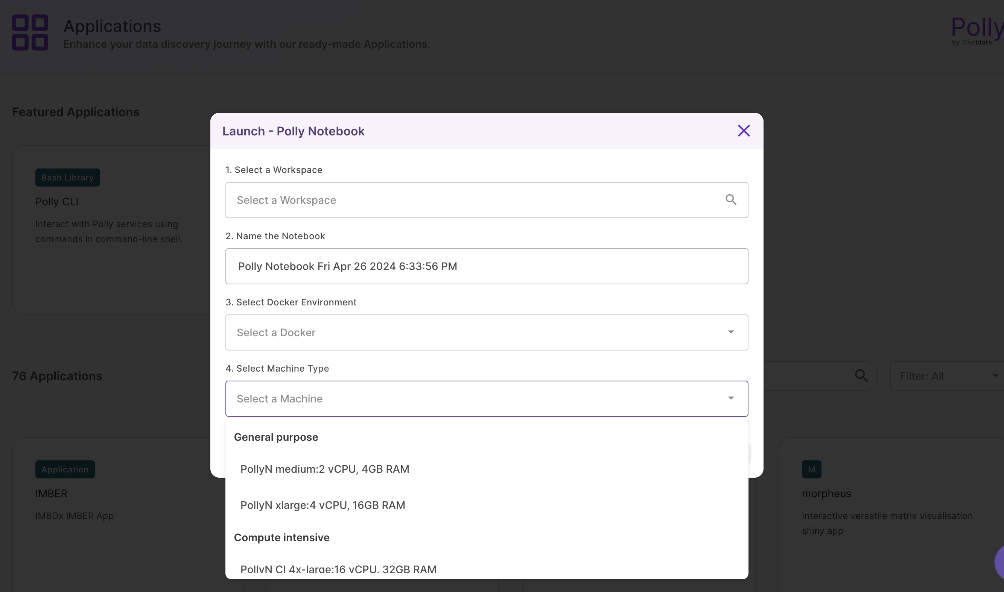Click the morpheus matrix visualisation description
Image resolution: width=1004 pixels, height=592 pixels.
(x=887, y=524)
